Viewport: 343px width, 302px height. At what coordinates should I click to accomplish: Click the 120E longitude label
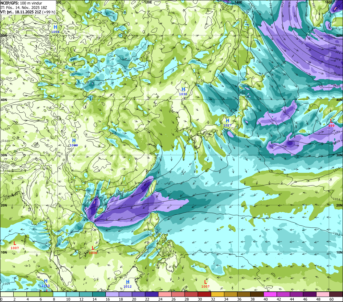click(x=148, y=2)
